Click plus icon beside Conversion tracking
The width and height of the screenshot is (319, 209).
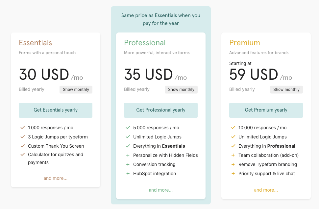pyautogui.click(x=128, y=164)
